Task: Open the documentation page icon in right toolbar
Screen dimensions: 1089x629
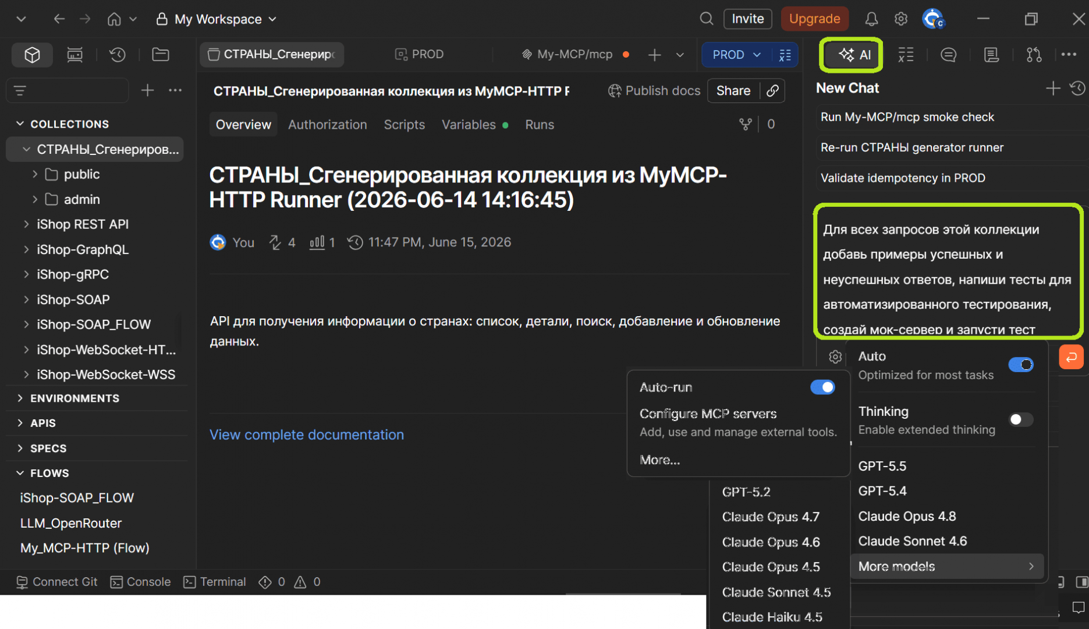Action: [991, 55]
